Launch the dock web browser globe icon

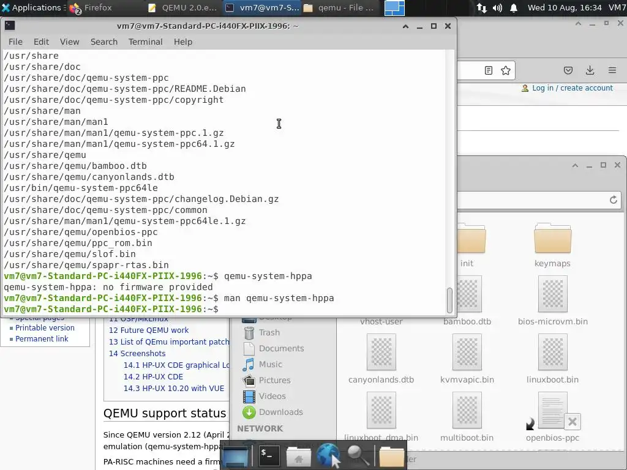[x=328, y=455]
